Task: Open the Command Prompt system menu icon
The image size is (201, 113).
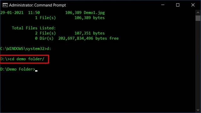Action: click(5, 5)
